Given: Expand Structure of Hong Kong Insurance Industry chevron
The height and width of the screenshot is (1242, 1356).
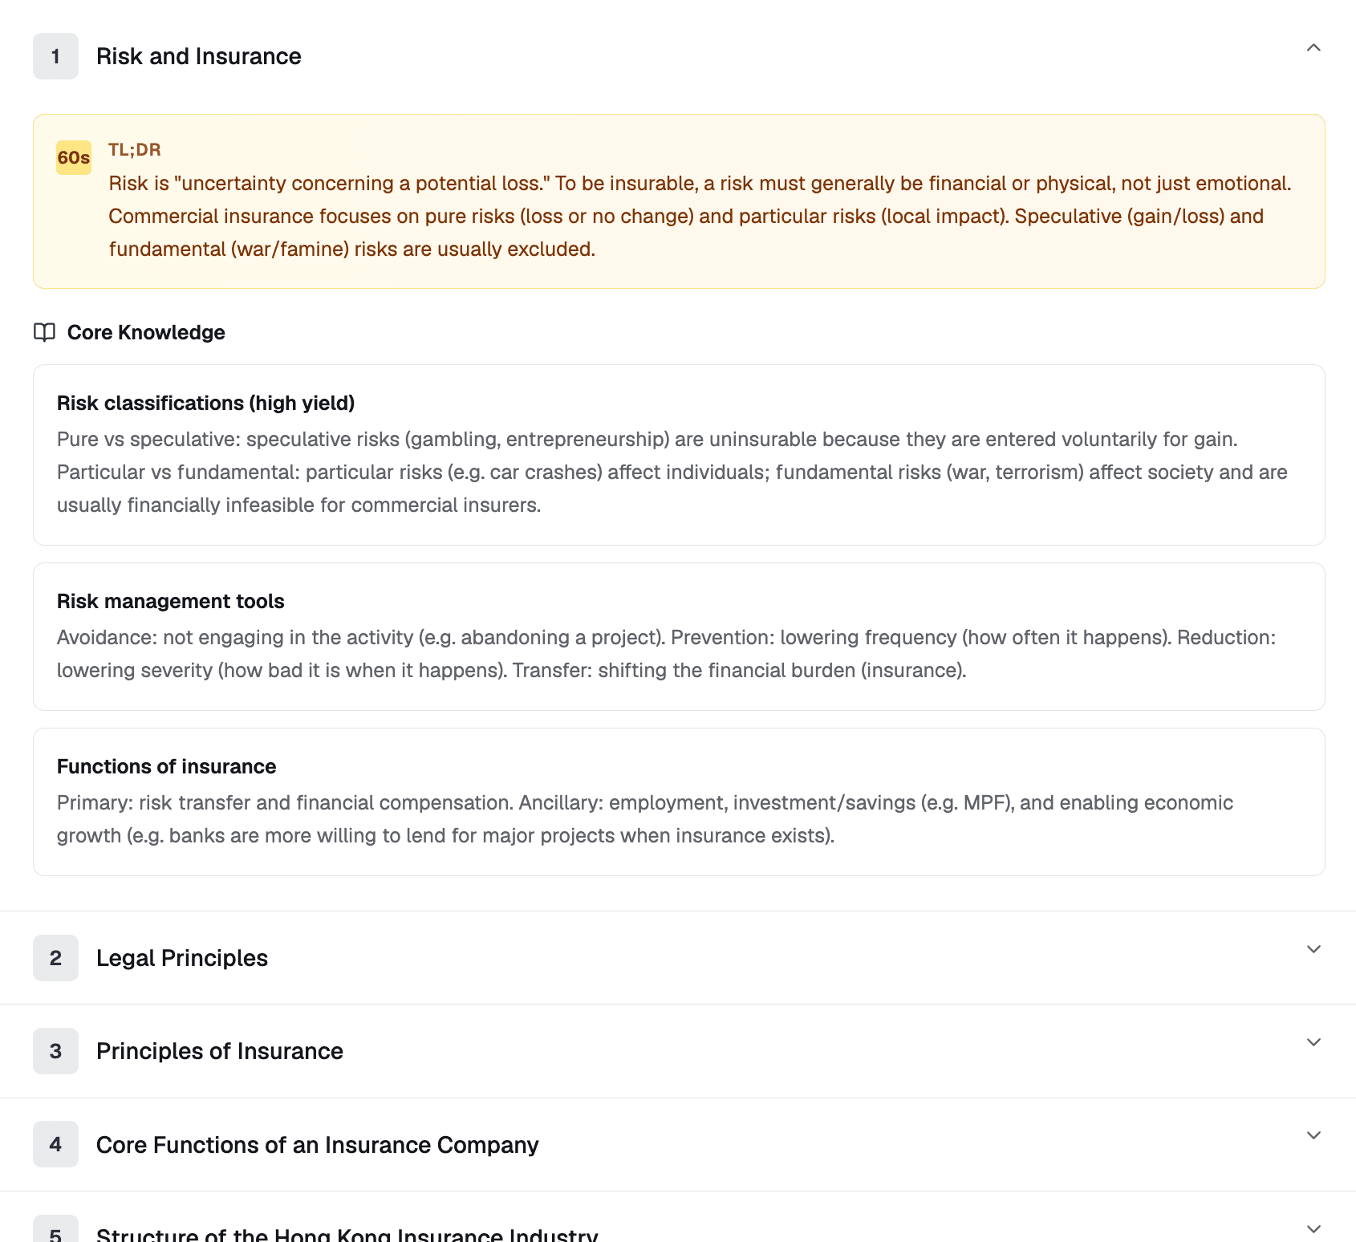Looking at the screenshot, I should 1313,1228.
